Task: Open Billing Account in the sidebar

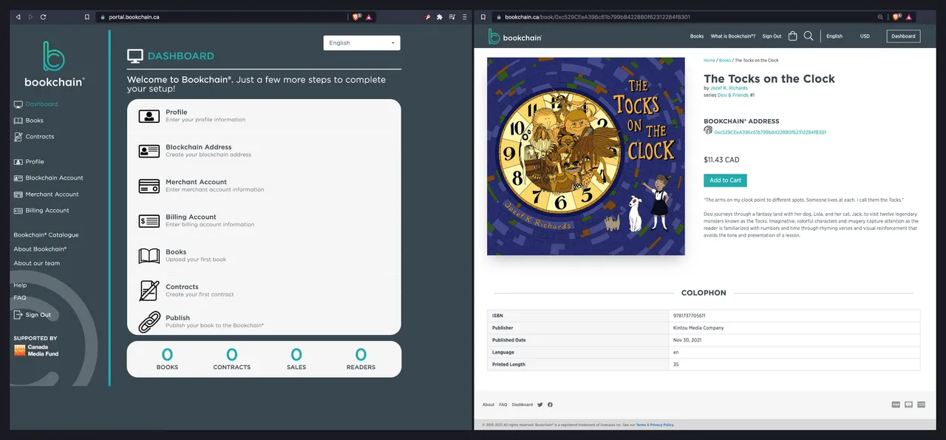Action: click(x=41, y=211)
